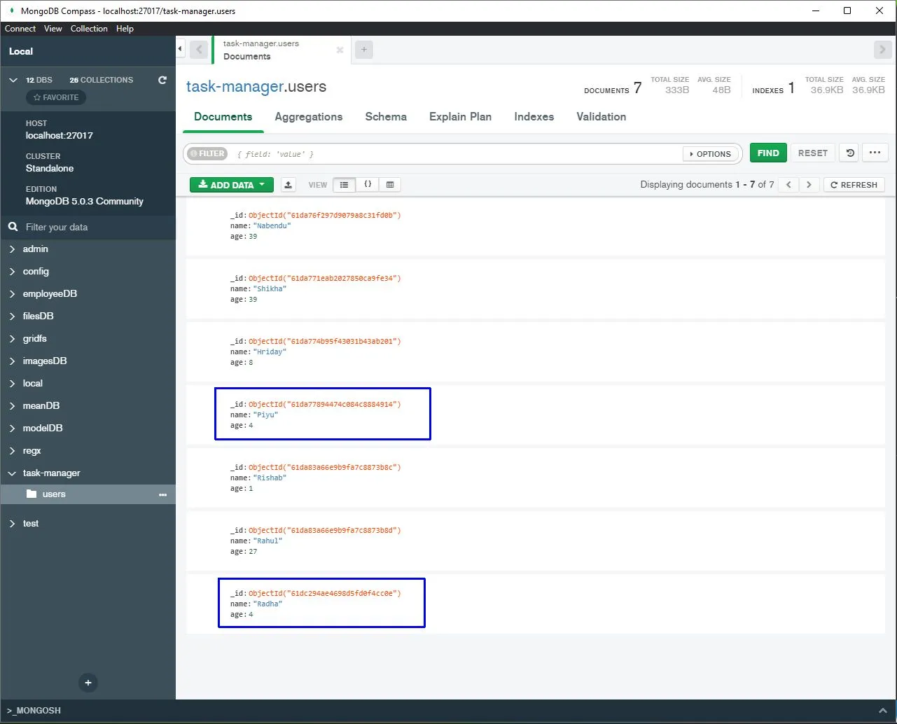Expand the local database
The height and width of the screenshot is (724, 897).
pos(12,384)
